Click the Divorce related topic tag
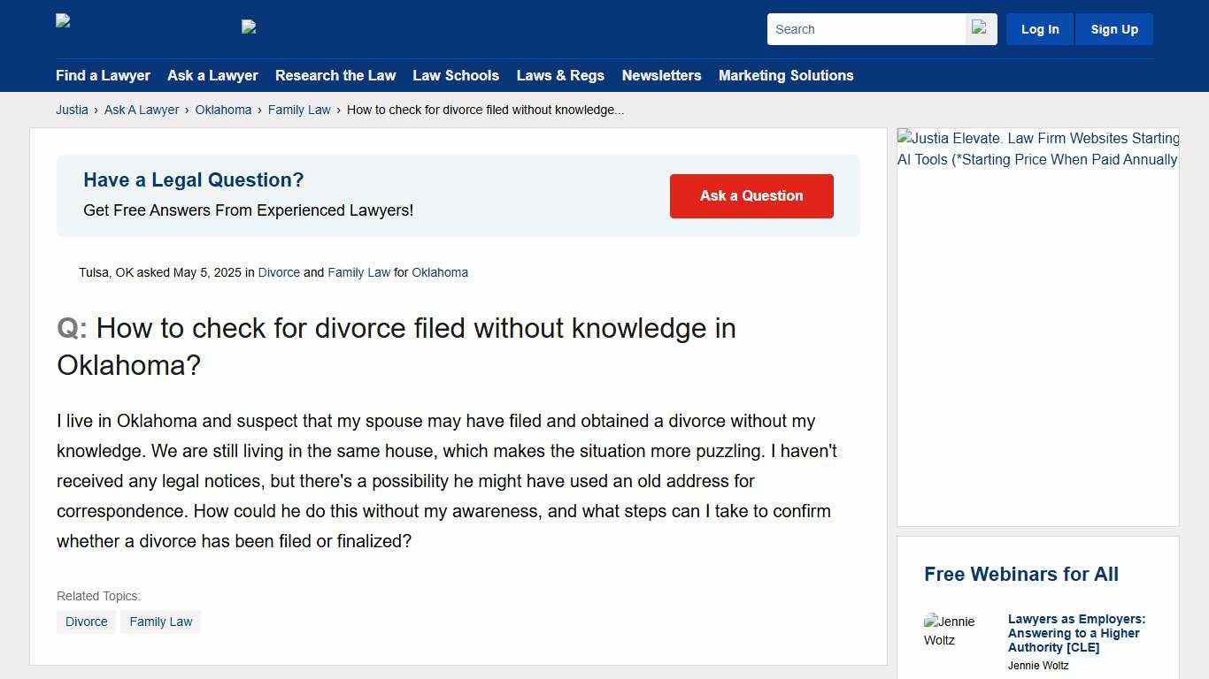The width and height of the screenshot is (1209, 679). click(x=86, y=622)
